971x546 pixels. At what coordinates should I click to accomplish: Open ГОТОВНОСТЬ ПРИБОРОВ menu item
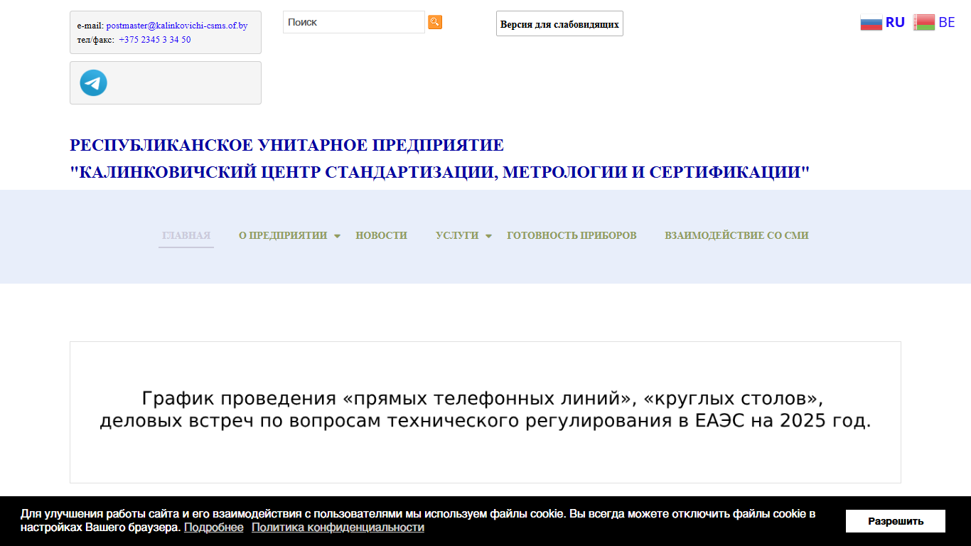point(572,235)
